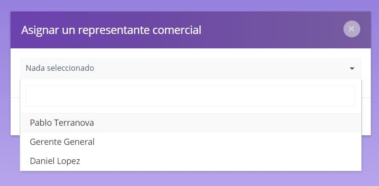Screen dimensions: 379x186
Task: Click the search field in dropdown
Action: 191,96
